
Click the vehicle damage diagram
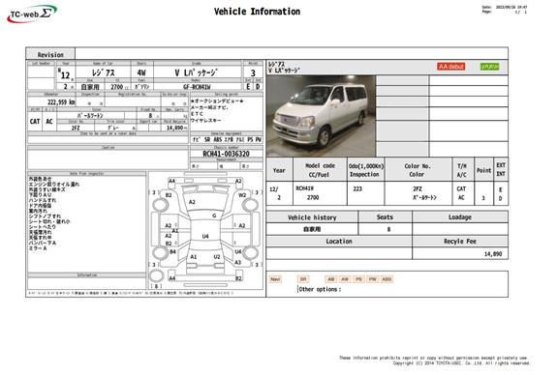206,230
